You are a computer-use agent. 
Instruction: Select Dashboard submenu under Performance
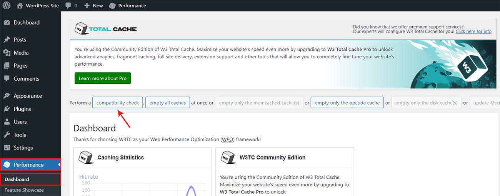pos(30,179)
